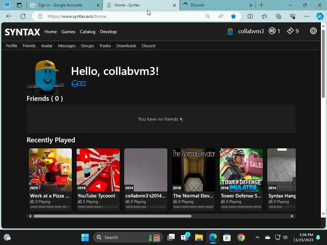Open the collabvm3's2014 place thumbnail

pyautogui.click(x=146, y=170)
